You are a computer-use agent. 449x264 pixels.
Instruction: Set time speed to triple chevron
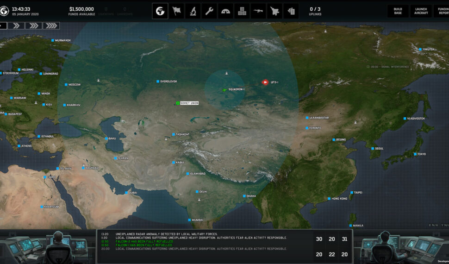point(33,25)
